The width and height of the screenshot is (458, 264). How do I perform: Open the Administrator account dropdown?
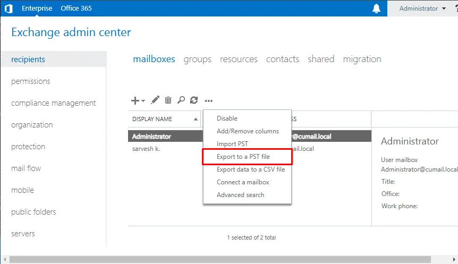click(422, 8)
